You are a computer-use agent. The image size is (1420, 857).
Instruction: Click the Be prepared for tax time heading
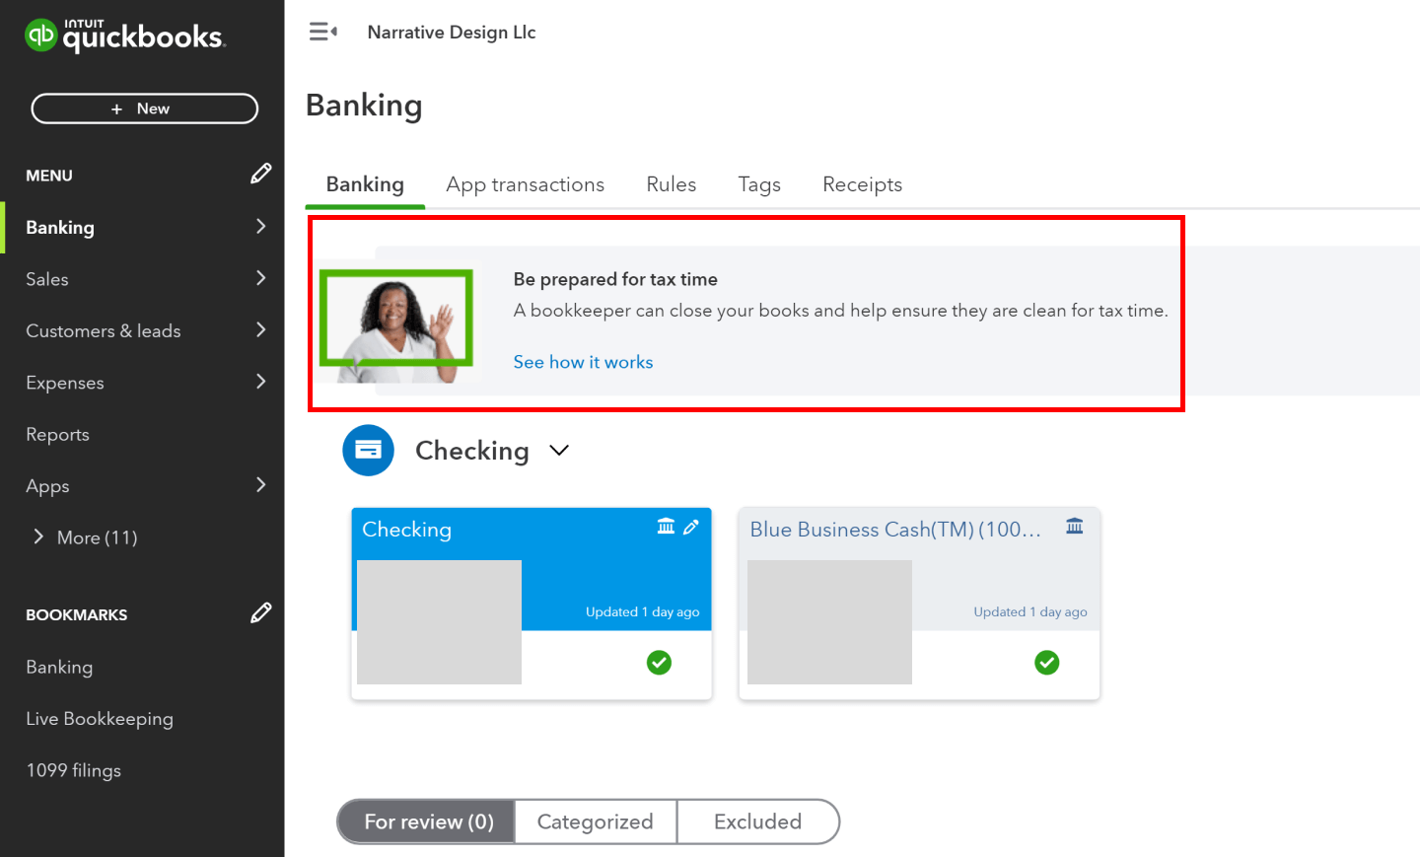[615, 279]
